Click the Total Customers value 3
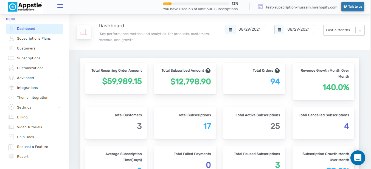This screenshot has width=371, height=169. [x=139, y=126]
